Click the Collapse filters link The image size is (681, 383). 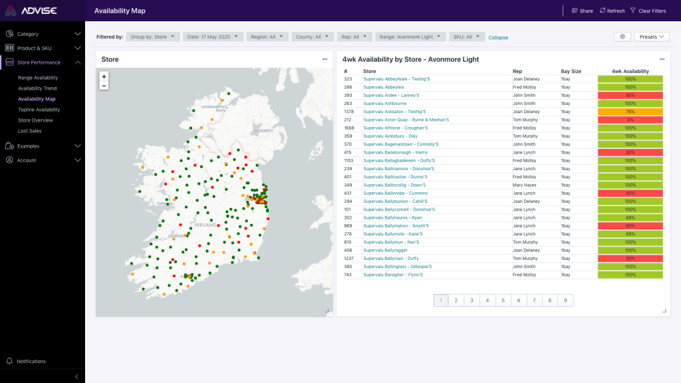(498, 37)
